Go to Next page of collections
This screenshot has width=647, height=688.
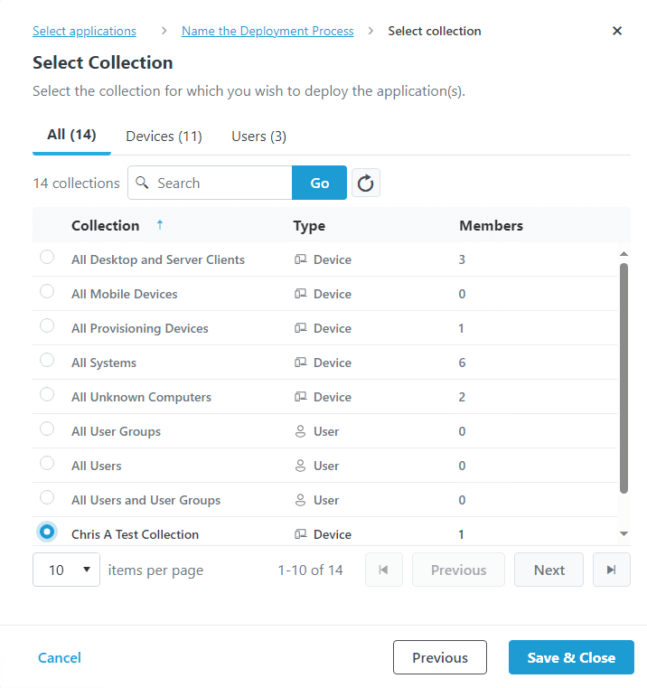pos(549,570)
